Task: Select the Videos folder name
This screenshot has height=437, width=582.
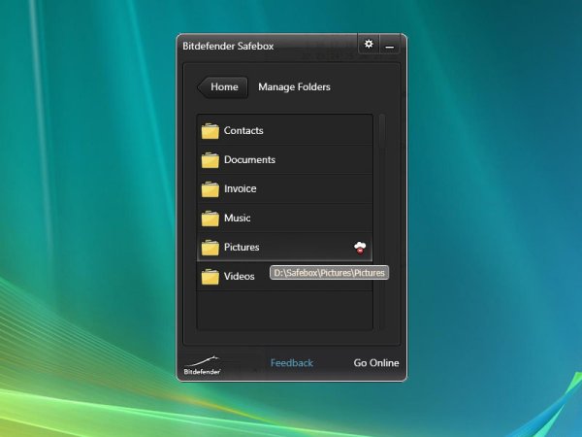Action: tap(240, 276)
